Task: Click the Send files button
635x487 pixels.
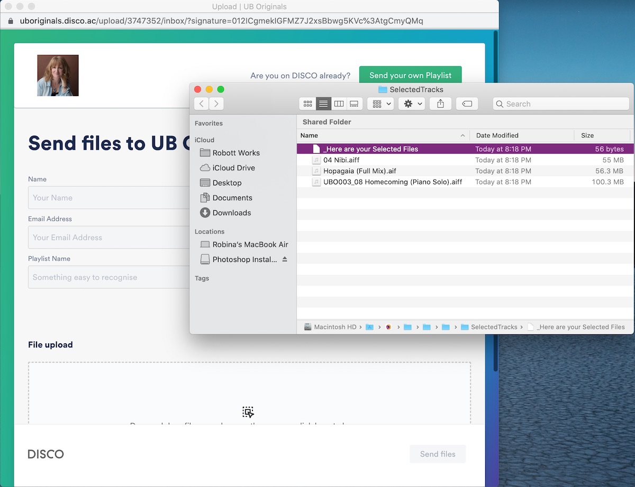Action: (438, 454)
